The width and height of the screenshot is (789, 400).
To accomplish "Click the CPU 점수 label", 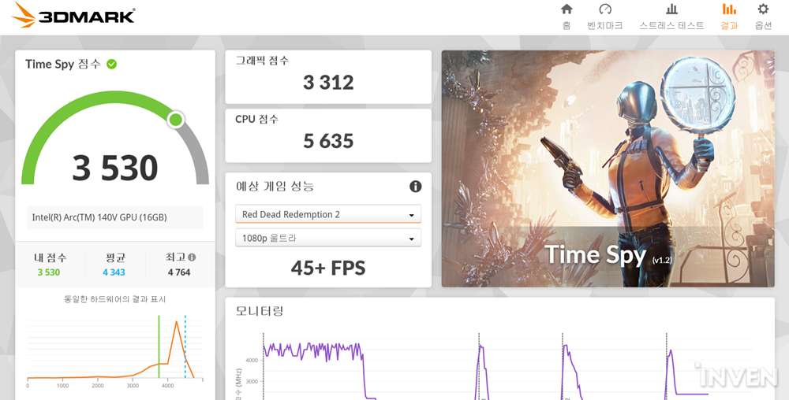I will (256, 120).
